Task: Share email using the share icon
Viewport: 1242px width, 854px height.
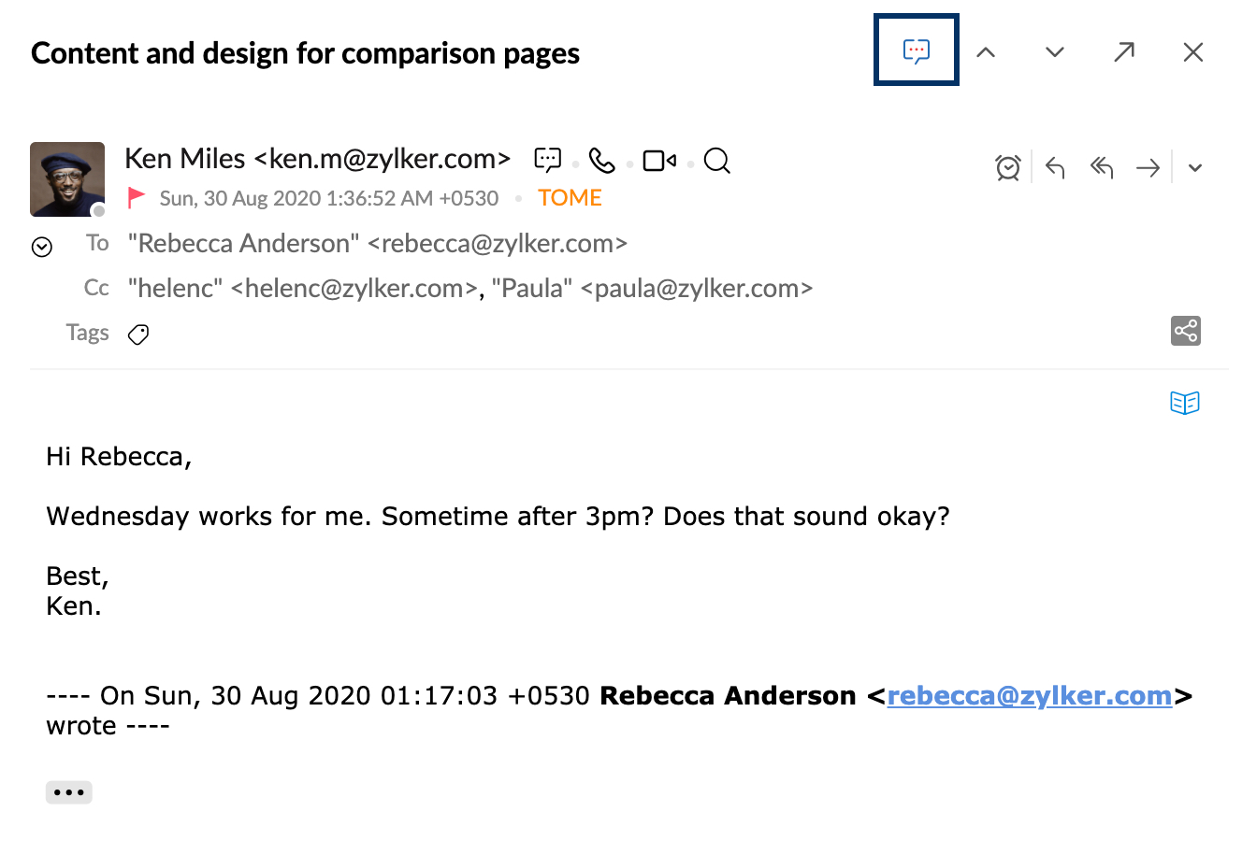Action: tap(1186, 331)
